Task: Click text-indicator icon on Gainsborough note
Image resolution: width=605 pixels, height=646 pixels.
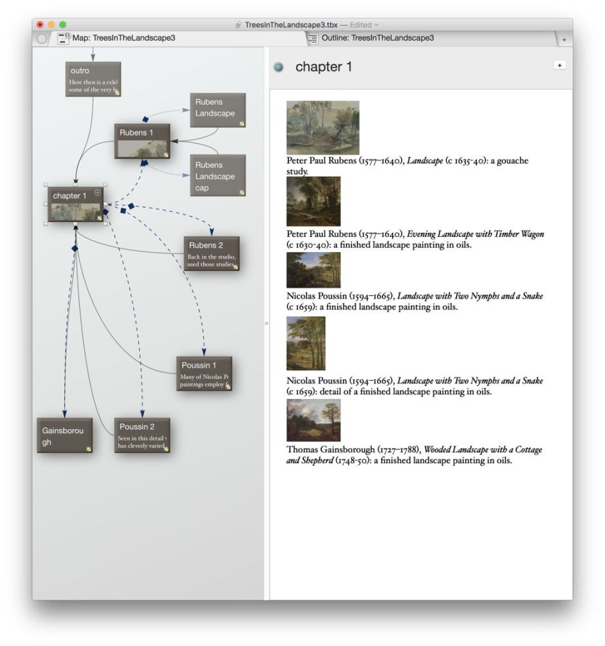Action: click(x=89, y=449)
